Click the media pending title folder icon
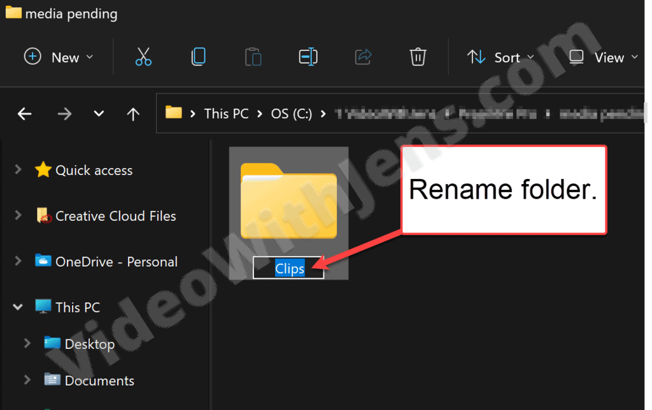The height and width of the screenshot is (410, 652). click(13, 12)
